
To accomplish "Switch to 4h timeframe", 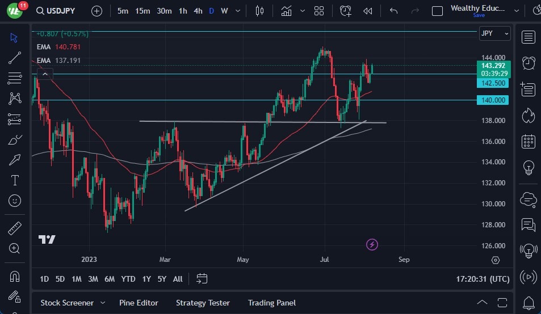I will 198,11.
